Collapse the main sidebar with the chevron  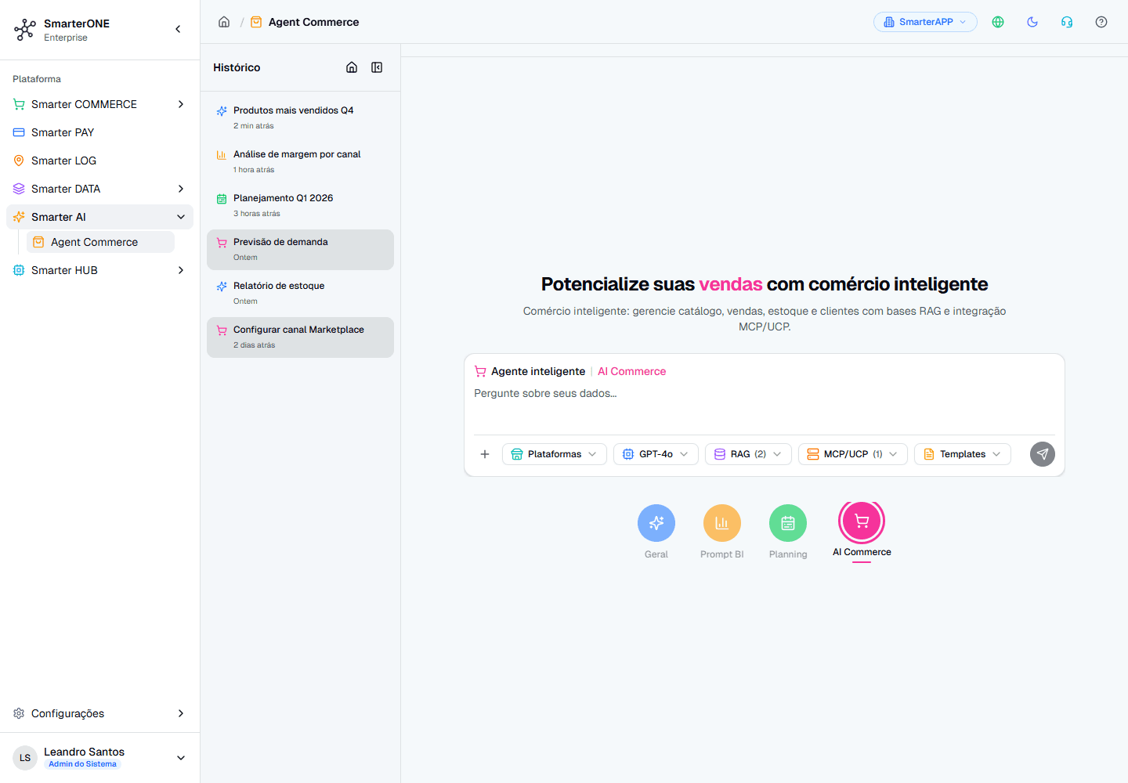[x=178, y=29]
